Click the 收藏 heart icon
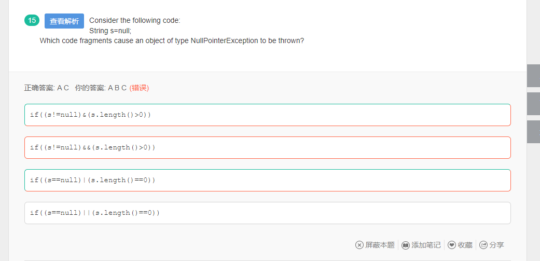Screen dimensions: 540x261 (x=452, y=245)
